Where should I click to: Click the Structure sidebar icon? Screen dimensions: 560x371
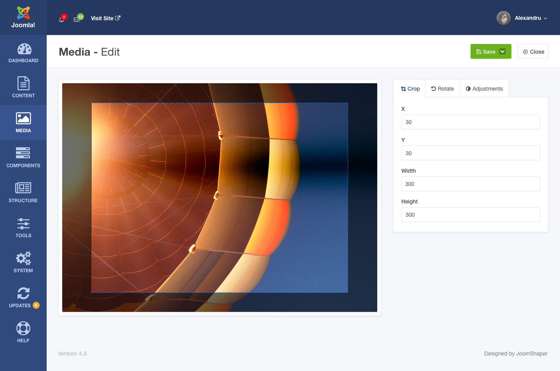pyautogui.click(x=23, y=192)
